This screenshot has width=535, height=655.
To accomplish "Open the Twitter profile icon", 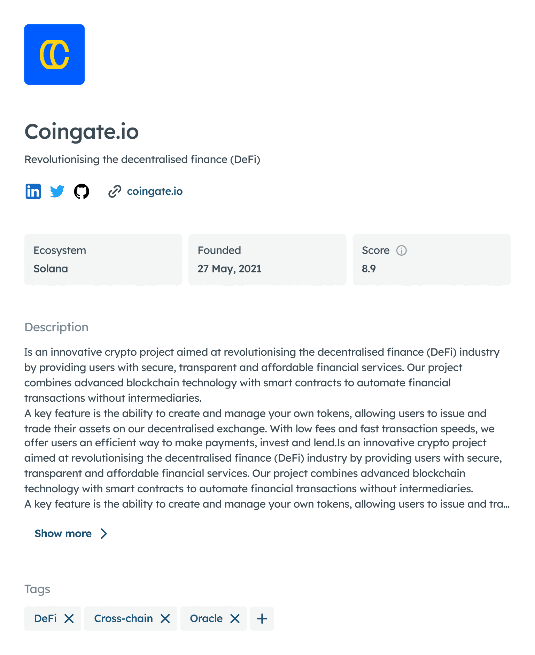I will 57,191.
